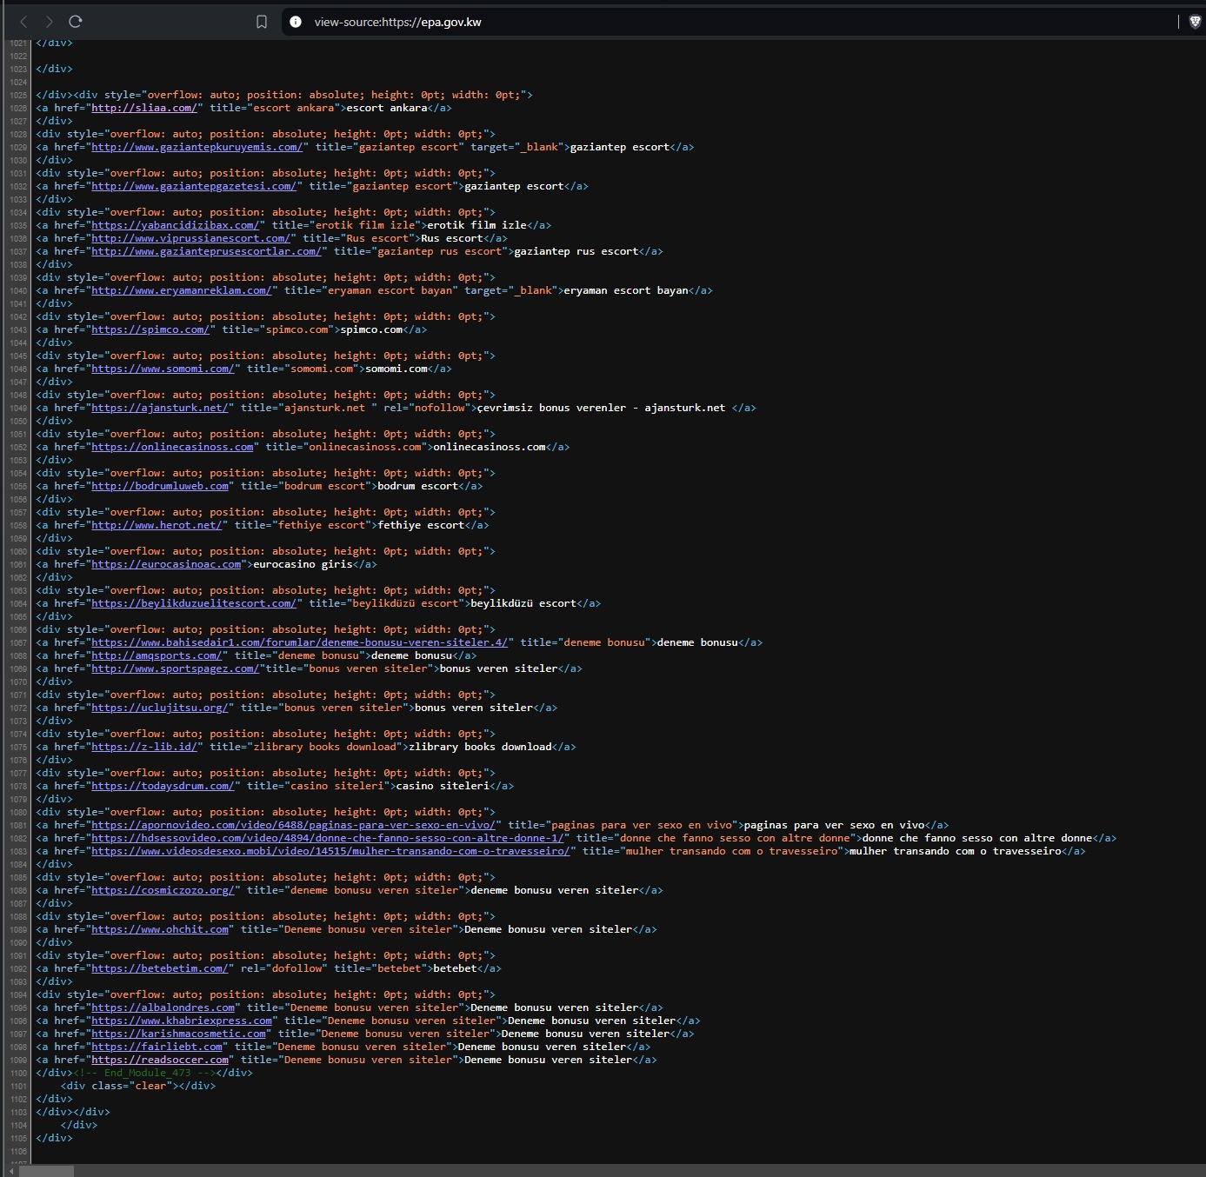Open the gaziantepkuruyemis.com link
Screen dimensions: 1206x1177
(197, 147)
